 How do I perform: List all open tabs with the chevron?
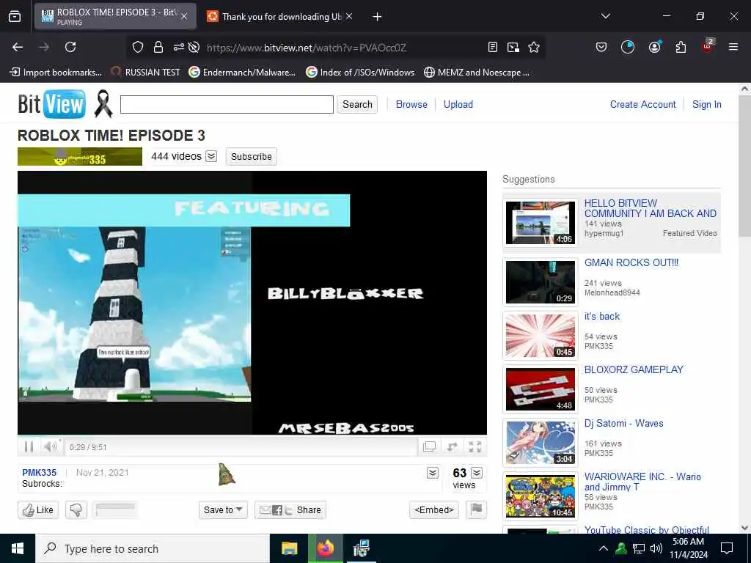pyautogui.click(x=605, y=16)
